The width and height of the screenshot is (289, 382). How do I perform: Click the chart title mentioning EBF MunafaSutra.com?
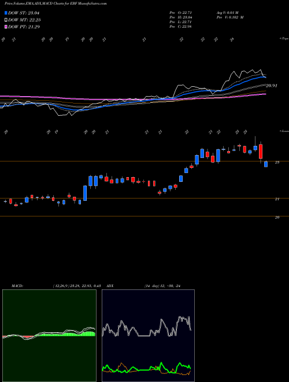coord(55,3)
